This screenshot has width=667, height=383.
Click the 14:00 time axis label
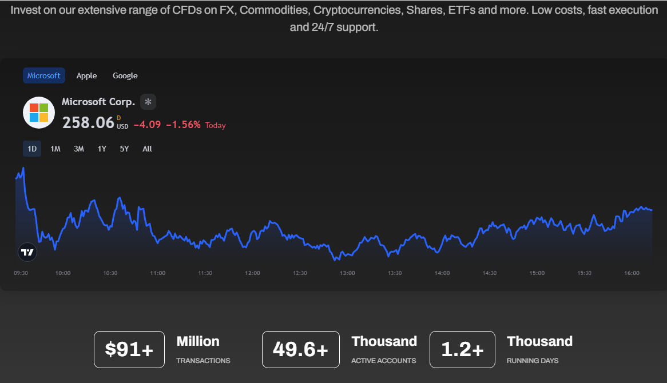[x=442, y=273]
